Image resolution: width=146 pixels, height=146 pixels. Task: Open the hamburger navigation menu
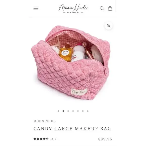click(36, 8)
